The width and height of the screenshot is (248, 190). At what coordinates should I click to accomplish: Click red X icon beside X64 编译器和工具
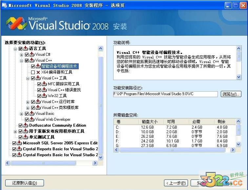[38, 72]
